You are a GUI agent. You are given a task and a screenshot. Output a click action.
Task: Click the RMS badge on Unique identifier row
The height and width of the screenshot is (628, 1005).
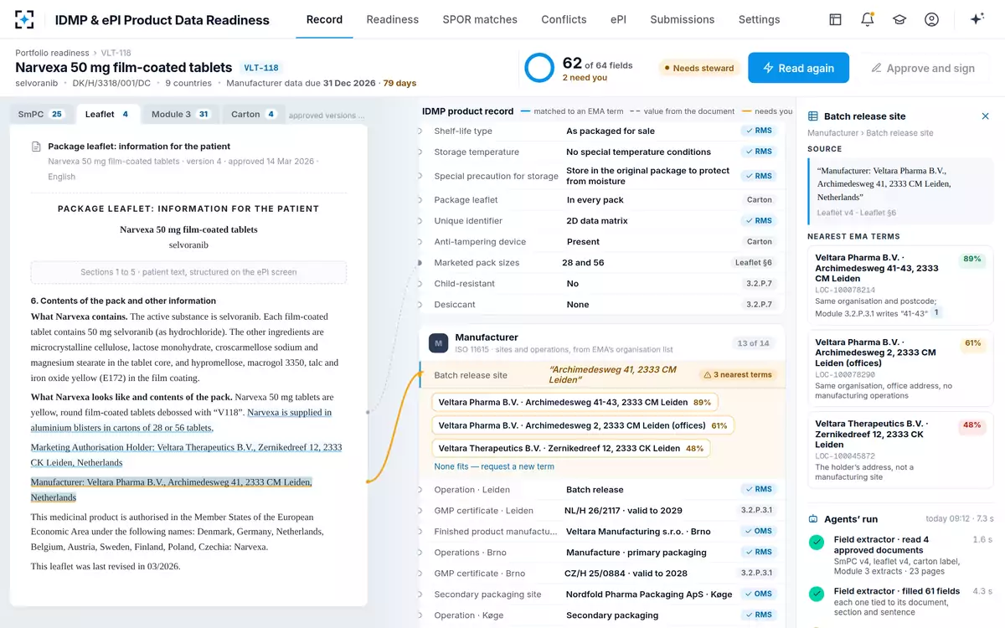(758, 221)
